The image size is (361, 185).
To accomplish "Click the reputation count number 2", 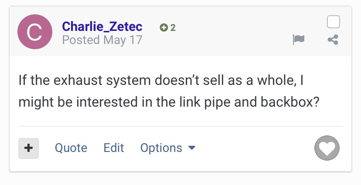I will (x=173, y=28).
